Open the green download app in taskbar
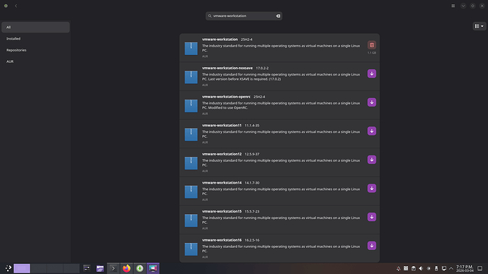Viewport: 488px width, 274px height. pos(140,268)
